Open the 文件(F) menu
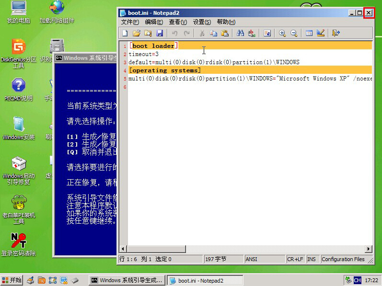This screenshot has height=286, width=382. [x=130, y=22]
